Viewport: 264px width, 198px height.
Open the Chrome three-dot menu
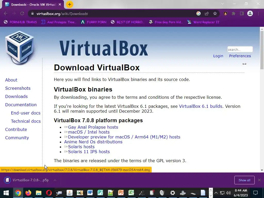point(258,13)
